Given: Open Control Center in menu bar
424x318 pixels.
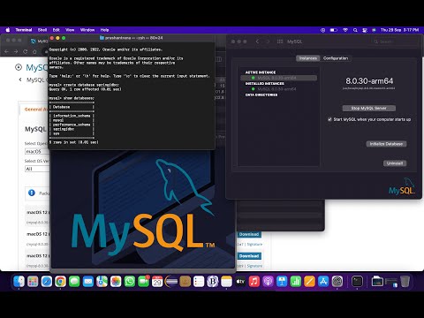Looking at the screenshot, I should click(x=365, y=30).
